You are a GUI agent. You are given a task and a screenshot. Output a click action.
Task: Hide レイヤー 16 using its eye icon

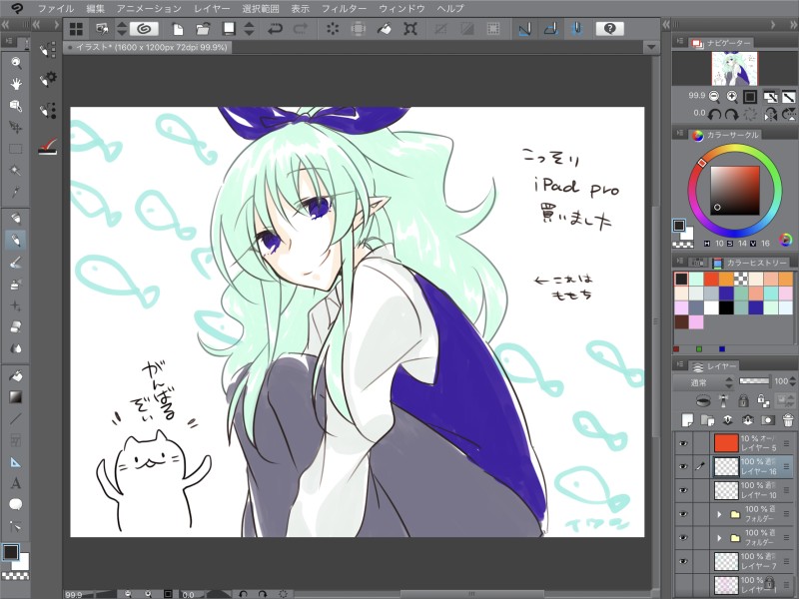tap(683, 466)
